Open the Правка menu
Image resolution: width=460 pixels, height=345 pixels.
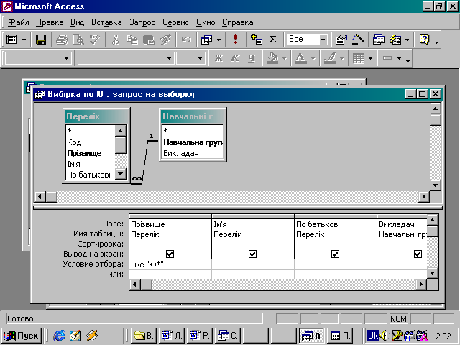[50, 22]
